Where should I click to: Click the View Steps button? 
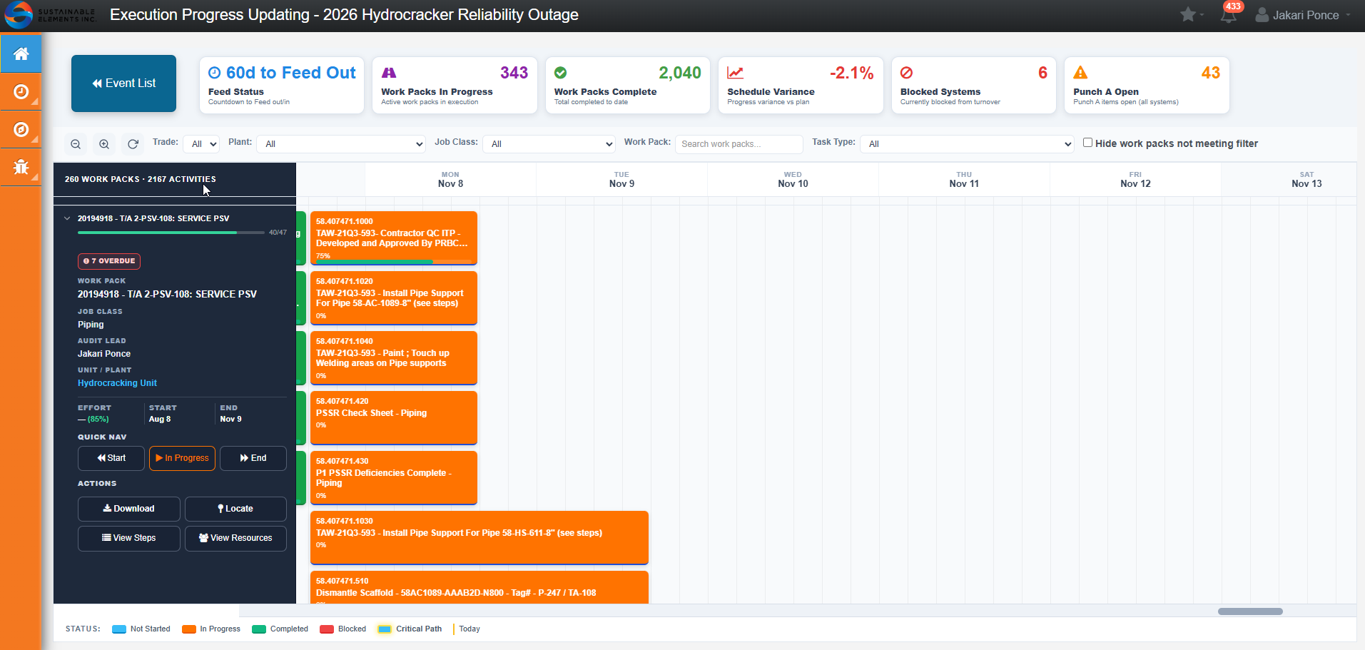coord(129,538)
